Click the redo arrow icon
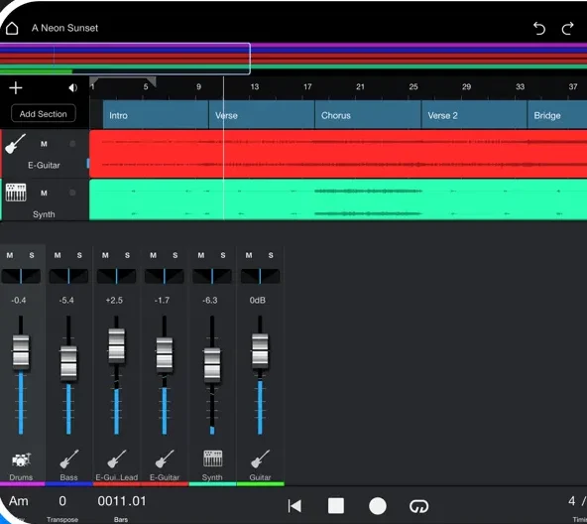This screenshot has width=587, height=524. pos(567,29)
